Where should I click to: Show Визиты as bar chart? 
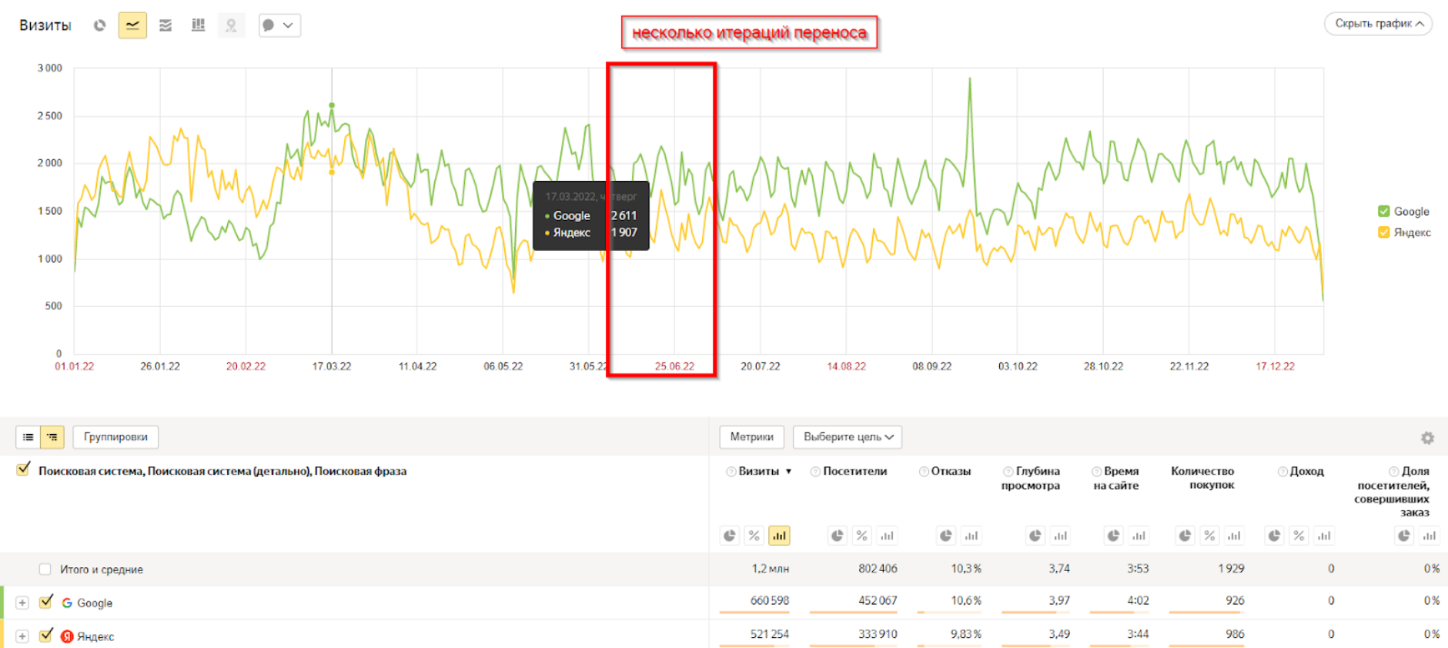pos(779,536)
